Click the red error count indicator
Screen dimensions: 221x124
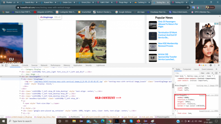pos(200,65)
